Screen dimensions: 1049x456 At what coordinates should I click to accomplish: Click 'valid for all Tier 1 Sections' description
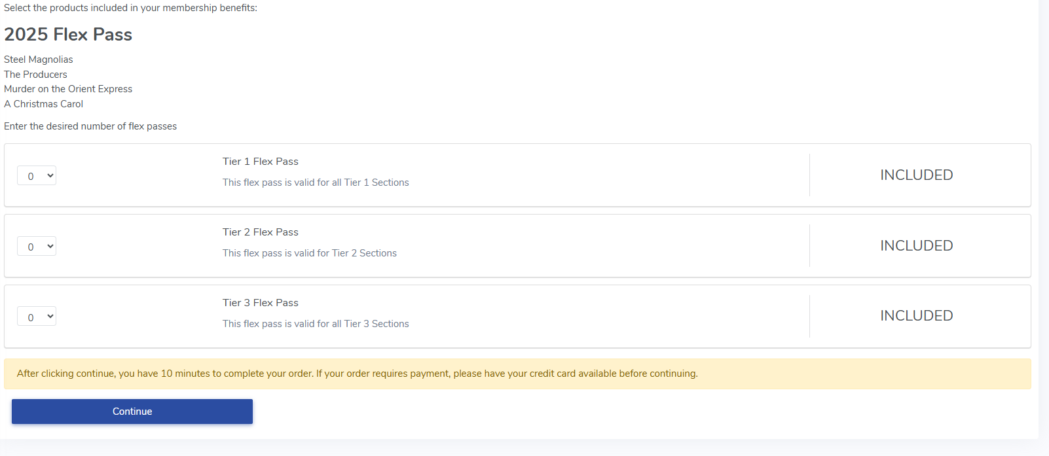[316, 183]
